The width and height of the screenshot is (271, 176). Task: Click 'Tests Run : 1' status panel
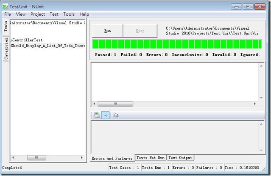click(156, 167)
